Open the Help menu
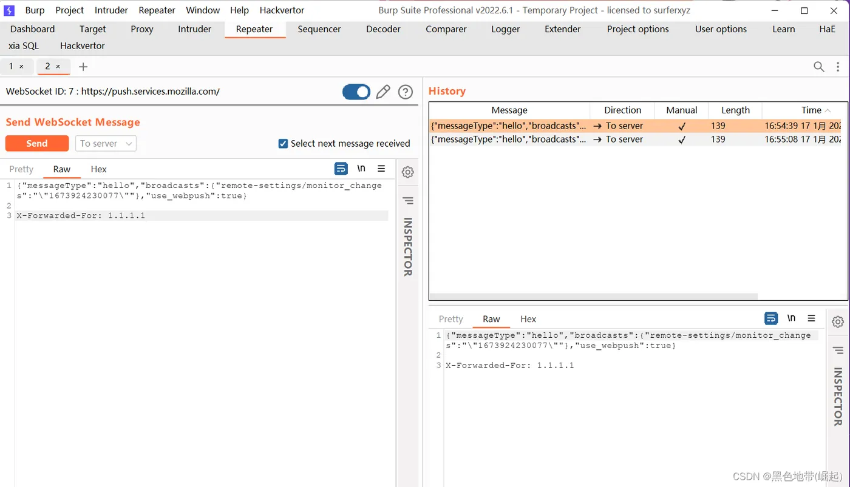Image resolution: width=850 pixels, height=487 pixels. click(x=239, y=10)
